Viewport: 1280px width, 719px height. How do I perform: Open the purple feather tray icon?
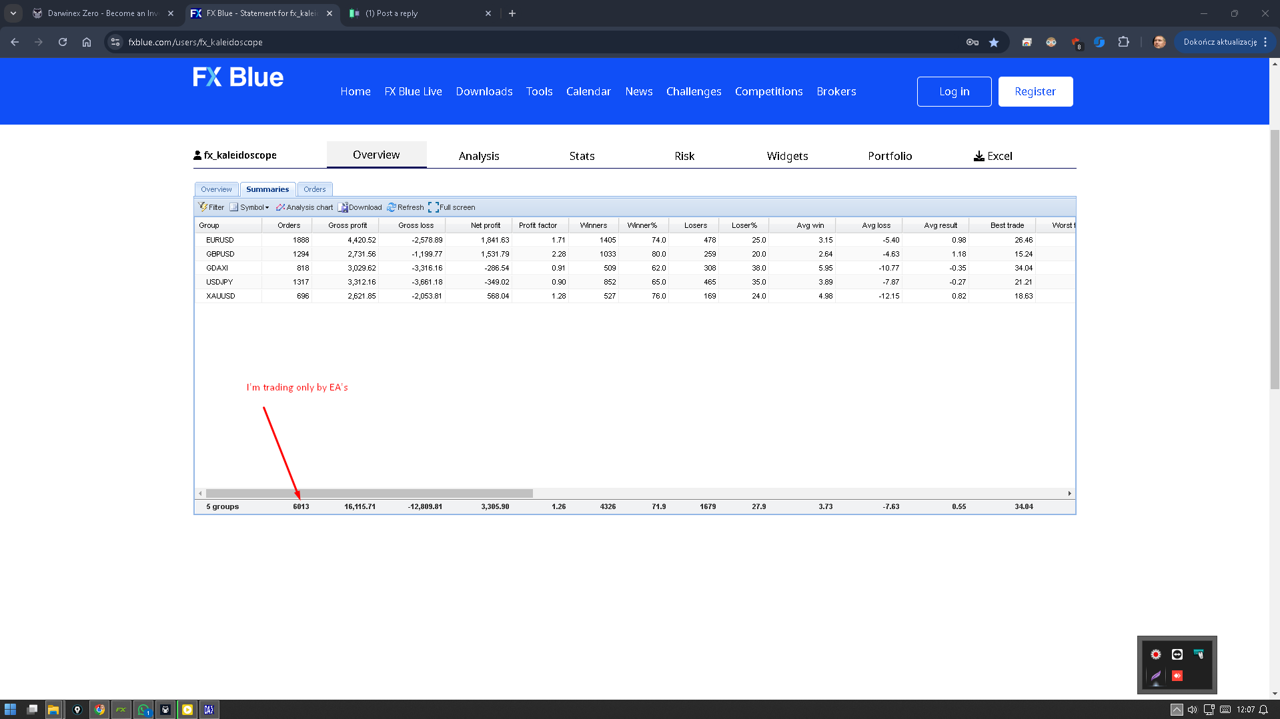(x=1156, y=676)
